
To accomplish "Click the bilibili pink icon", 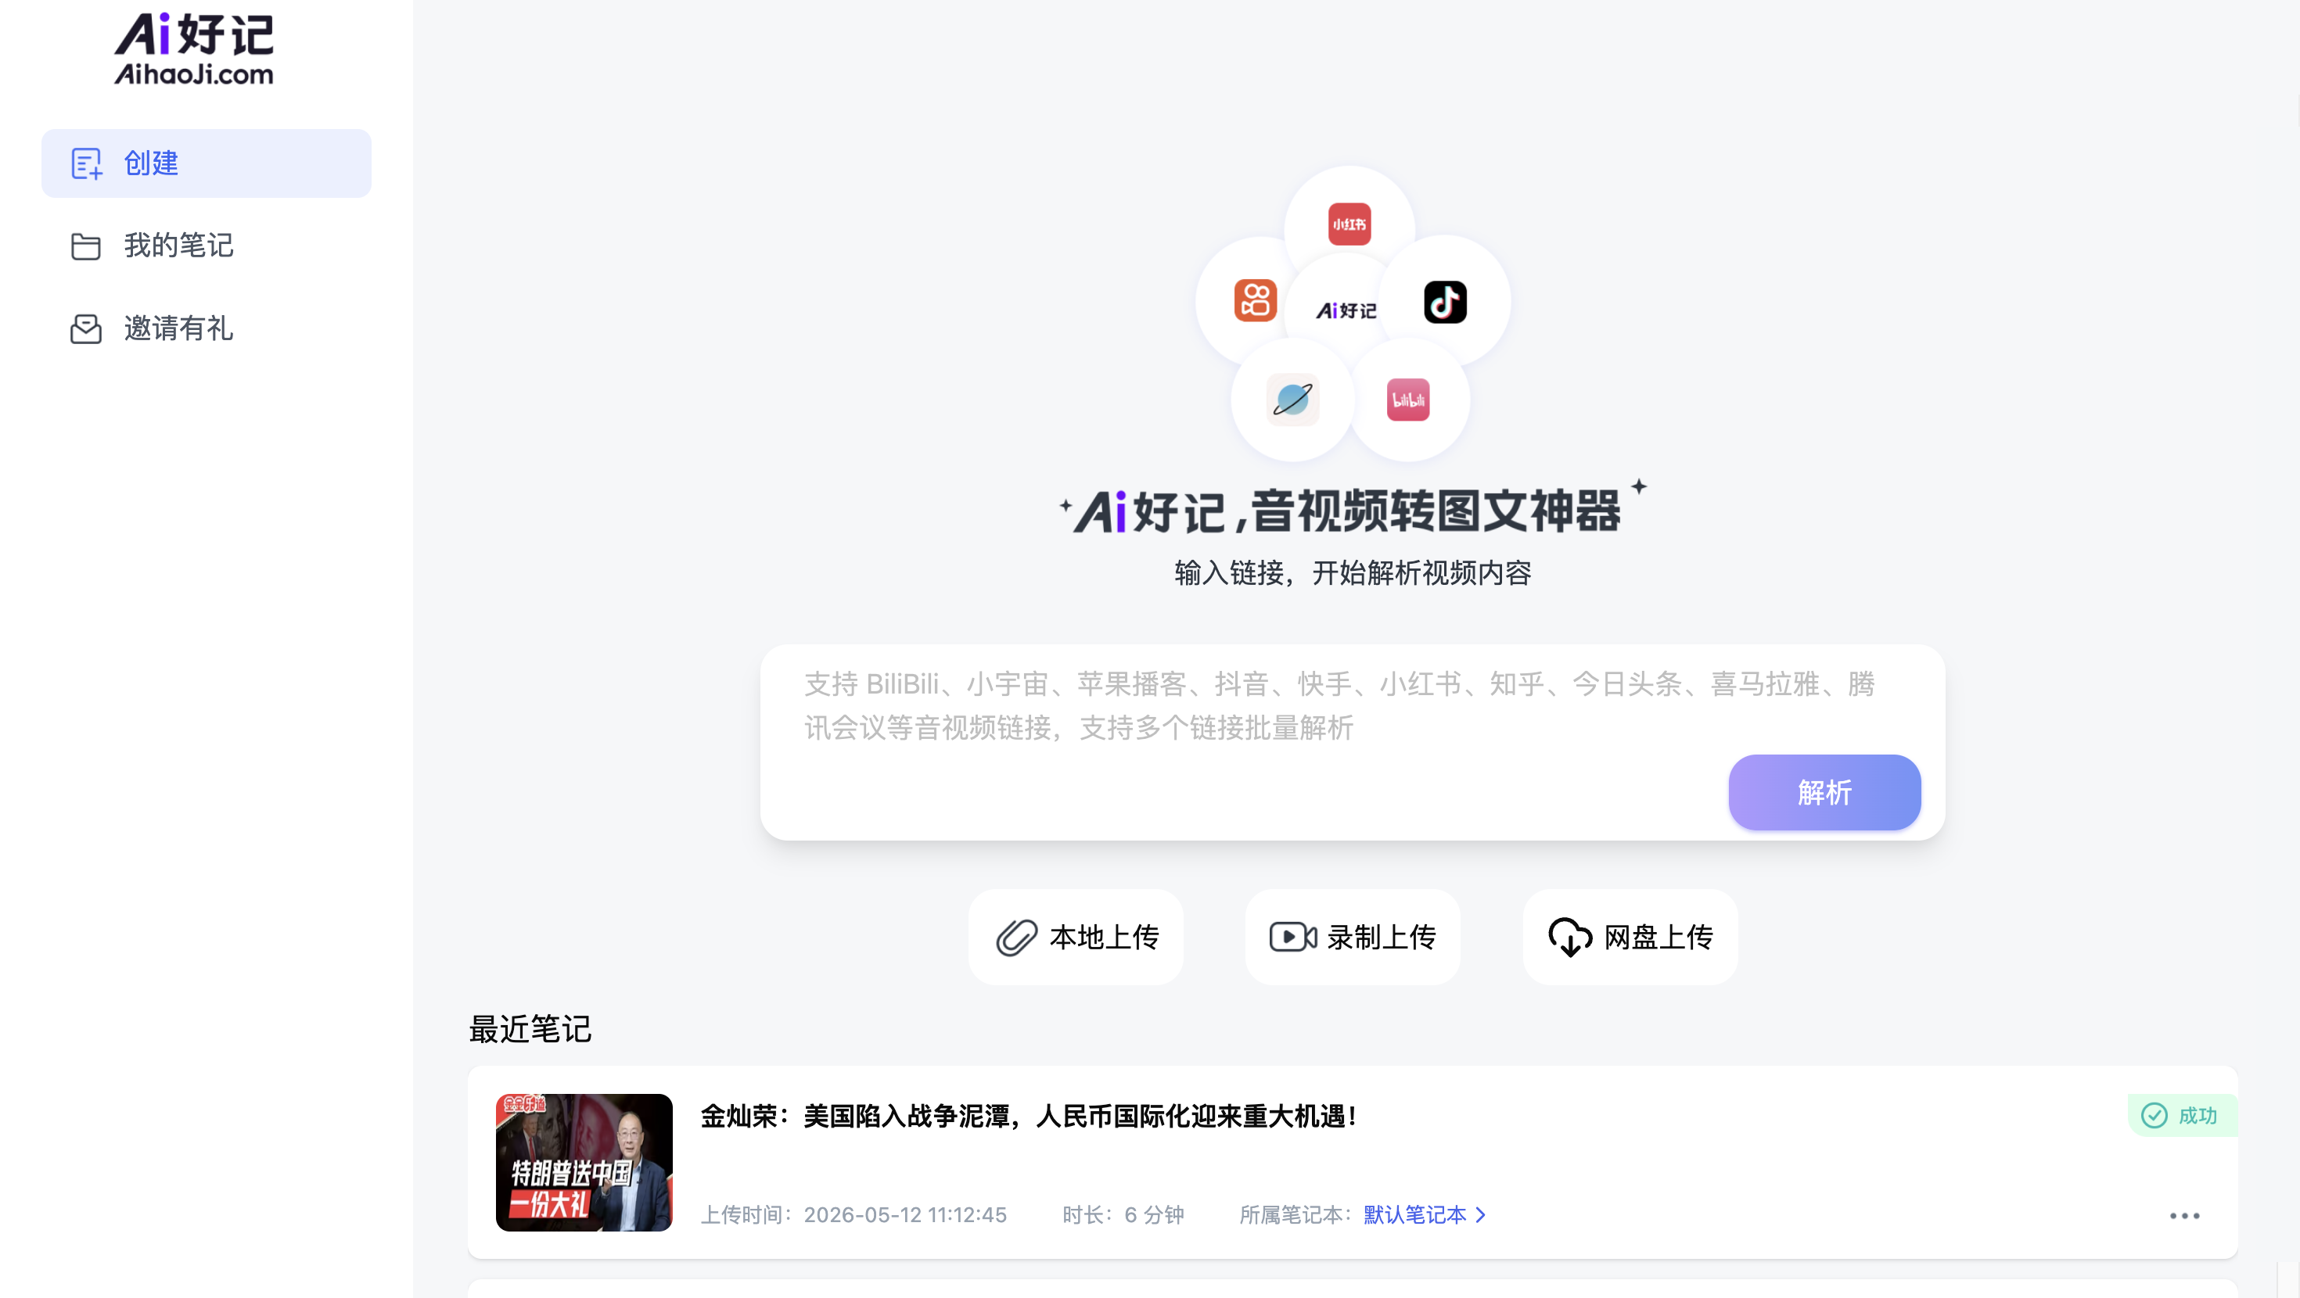I will [x=1408, y=400].
